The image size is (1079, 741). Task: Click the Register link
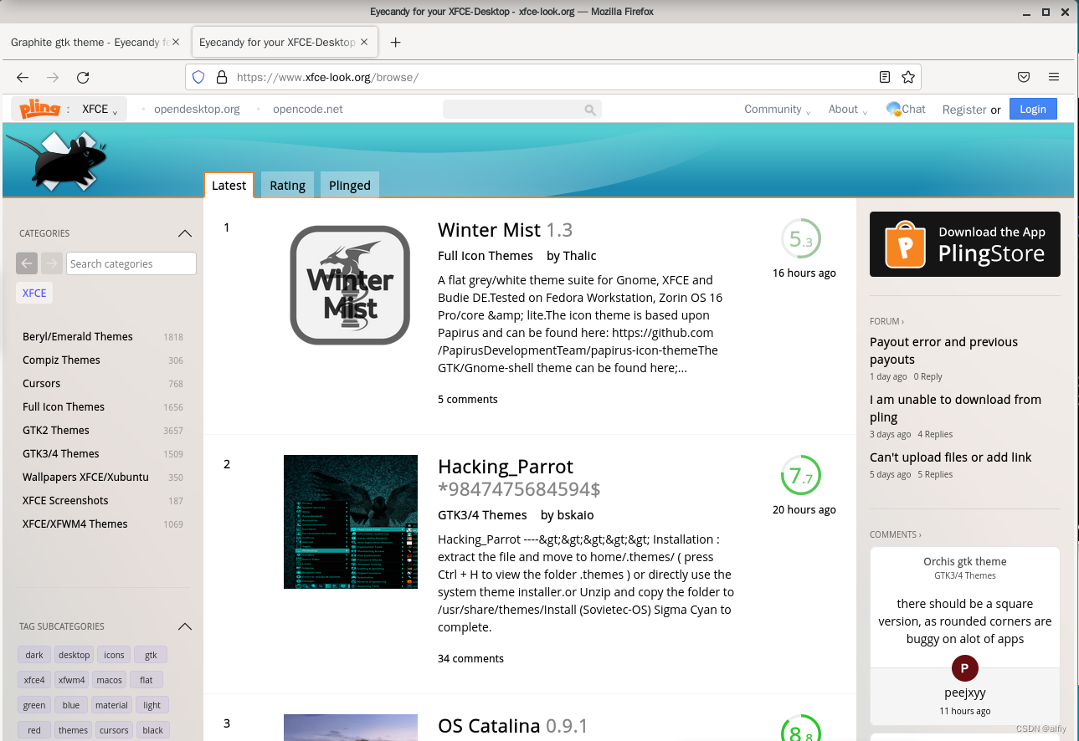(964, 110)
